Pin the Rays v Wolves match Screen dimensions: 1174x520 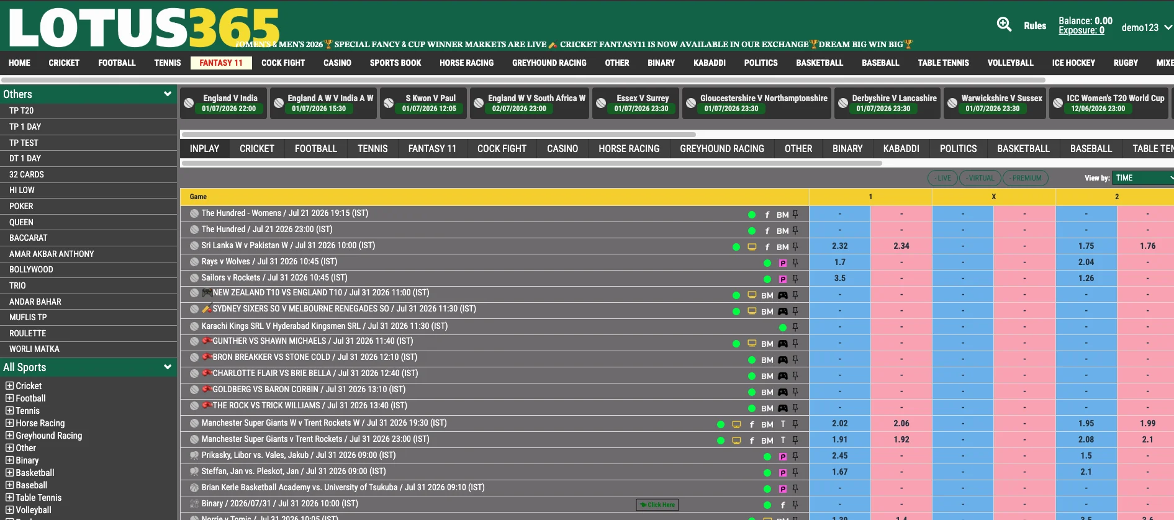[795, 262]
